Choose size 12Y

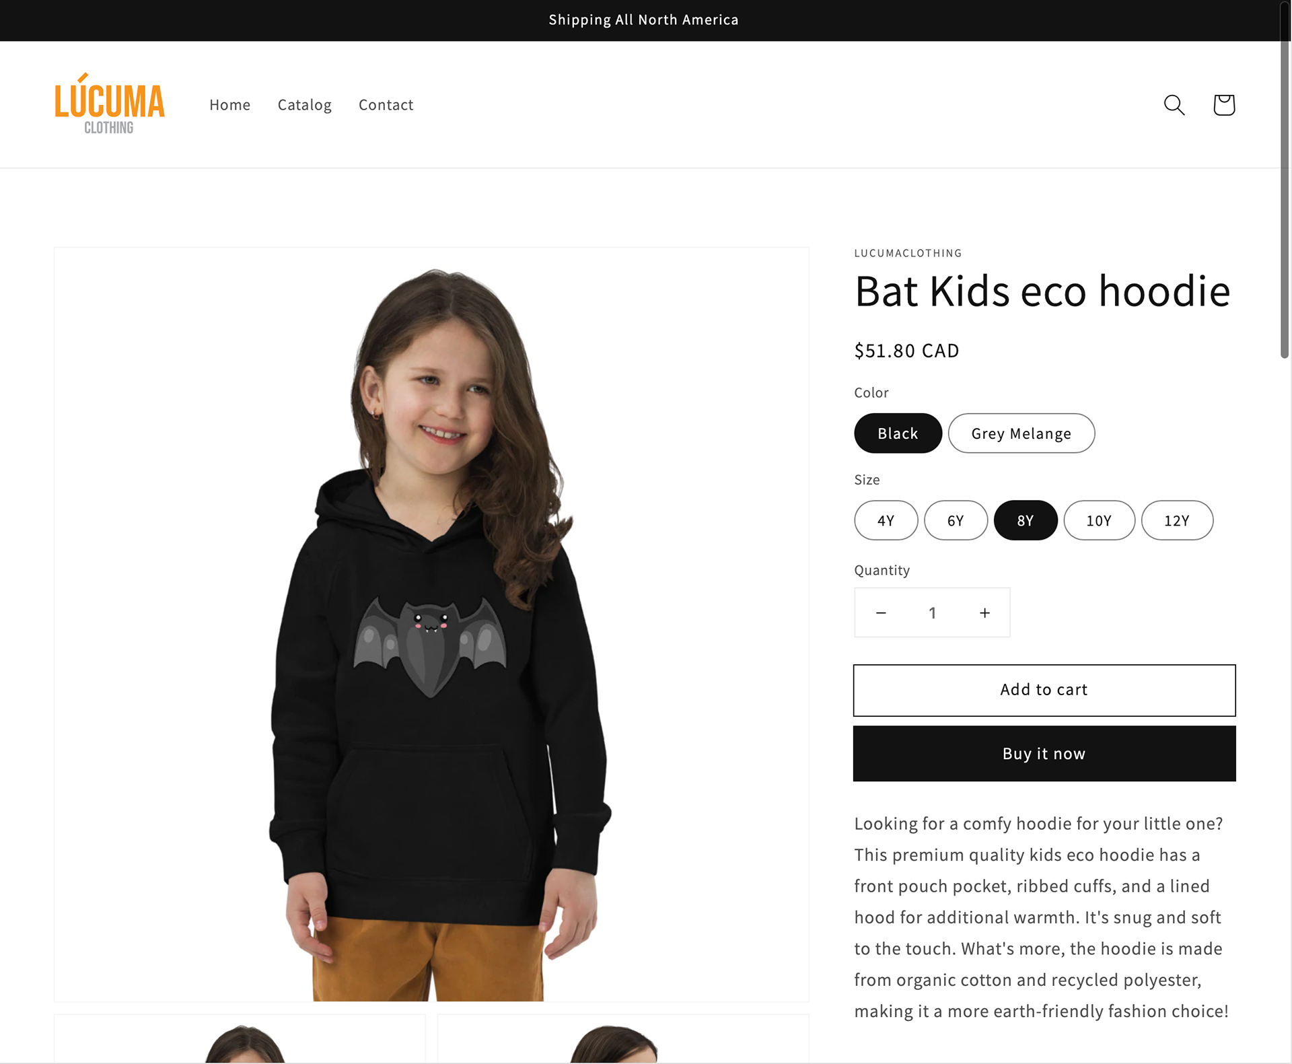tap(1177, 520)
